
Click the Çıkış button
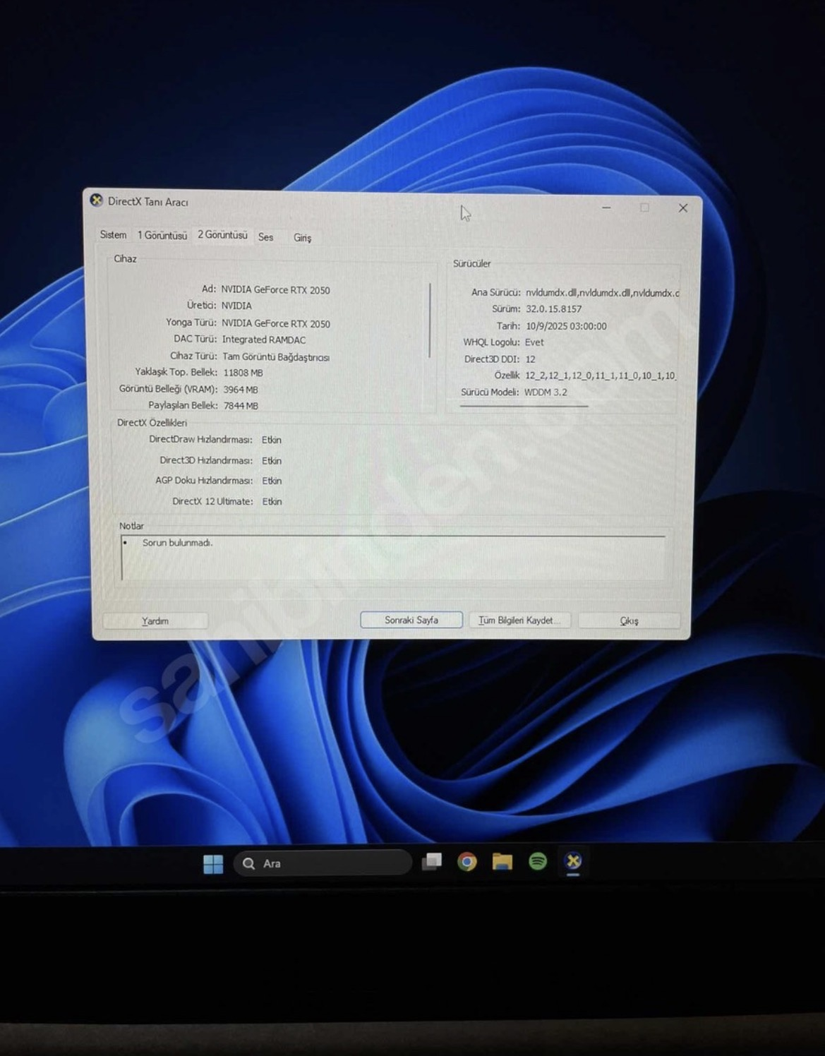tap(629, 621)
